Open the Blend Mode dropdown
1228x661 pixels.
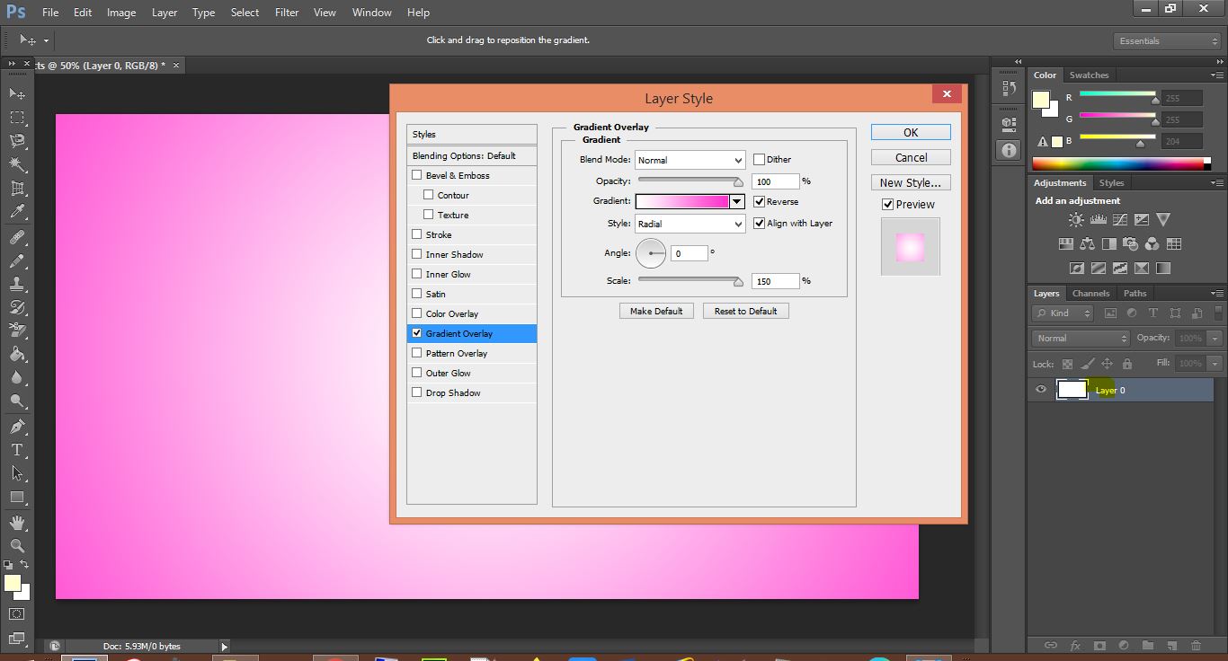[x=690, y=160]
